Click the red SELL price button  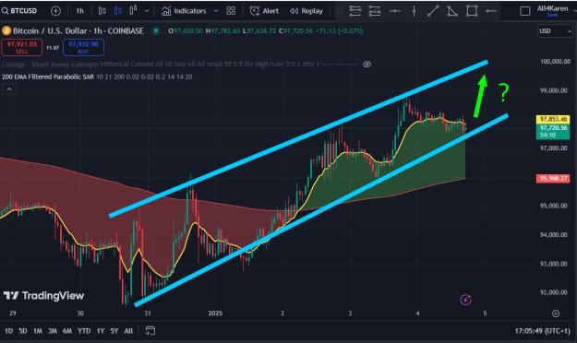(x=22, y=47)
